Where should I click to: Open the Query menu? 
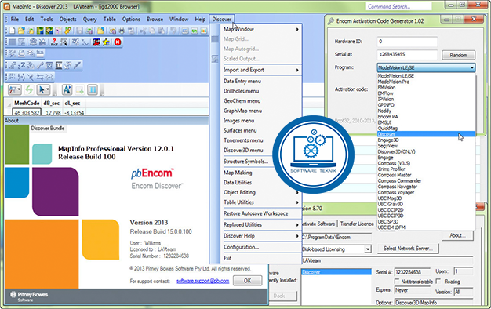(x=89, y=19)
